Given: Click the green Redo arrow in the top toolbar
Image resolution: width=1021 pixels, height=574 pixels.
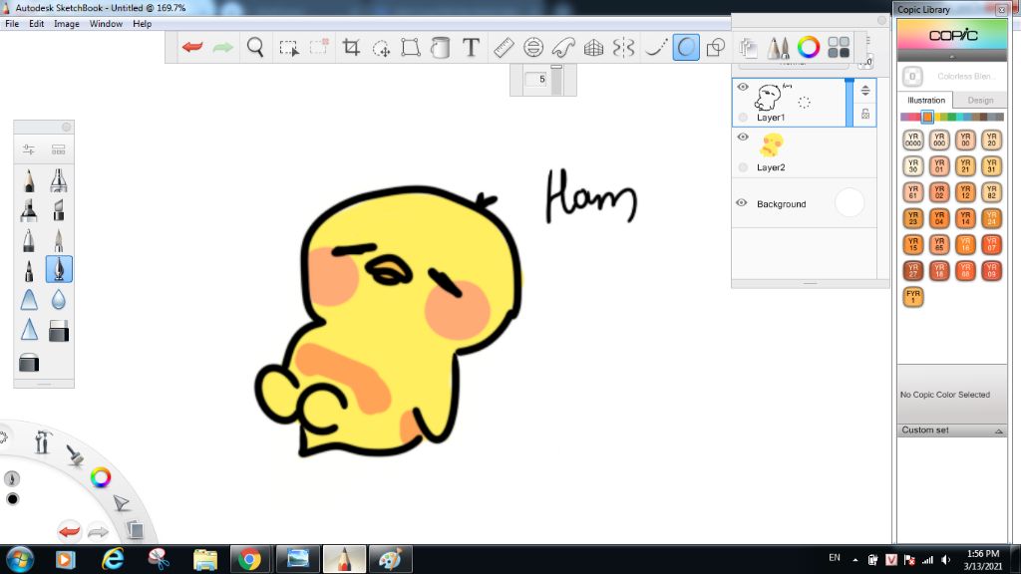Looking at the screenshot, I should pos(222,47).
